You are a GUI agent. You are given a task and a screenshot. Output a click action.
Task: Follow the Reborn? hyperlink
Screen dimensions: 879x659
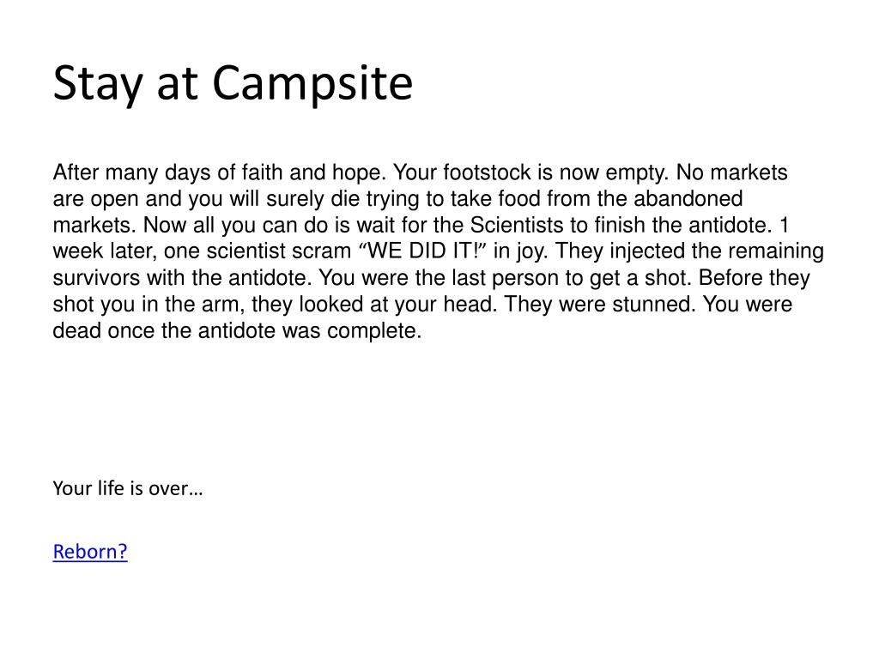90,552
